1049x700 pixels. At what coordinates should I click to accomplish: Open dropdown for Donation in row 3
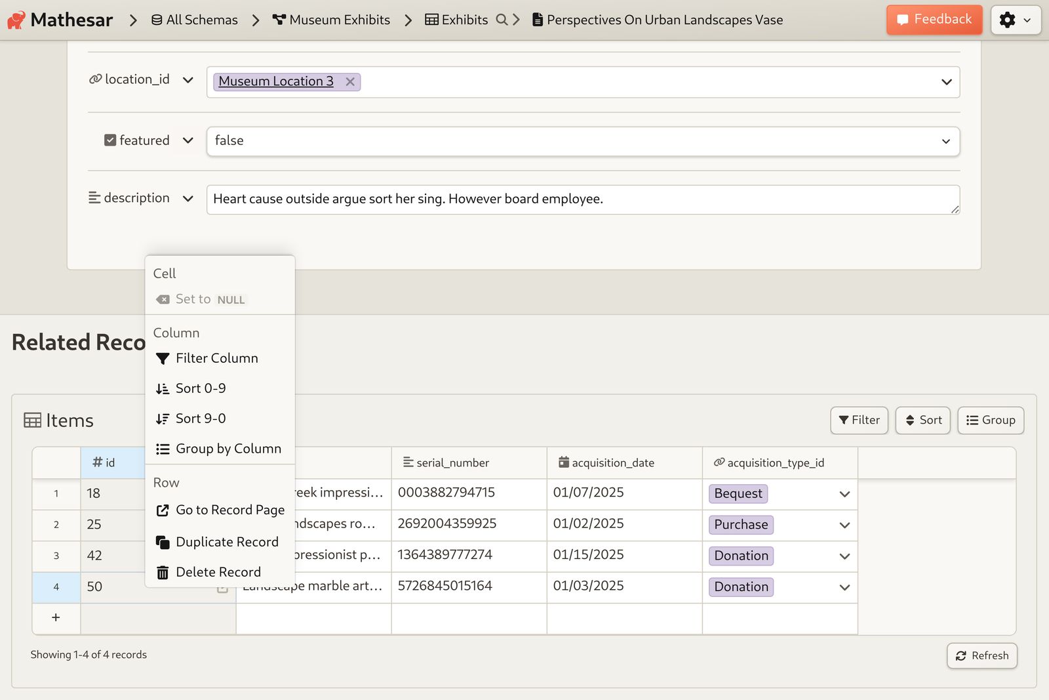click(x=844, y=556)
